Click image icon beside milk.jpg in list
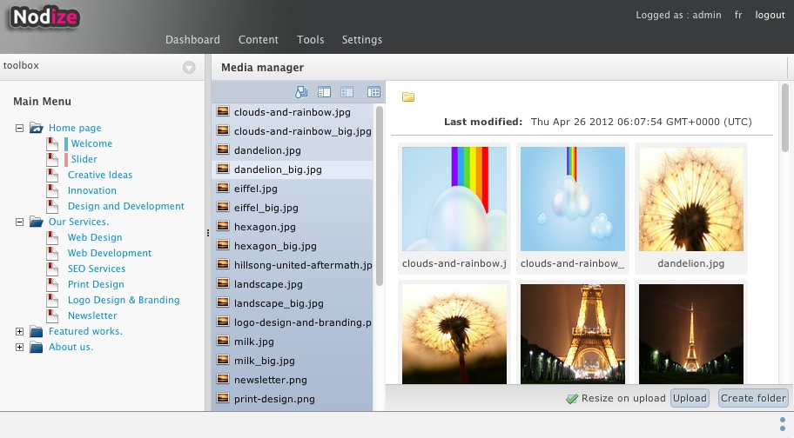This screenshot has height=438, width=794. tap(223, 341)
